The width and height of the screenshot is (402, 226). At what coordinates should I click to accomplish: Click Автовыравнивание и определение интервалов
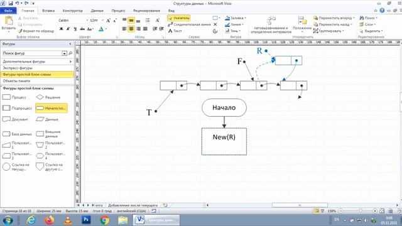point(271,25)
